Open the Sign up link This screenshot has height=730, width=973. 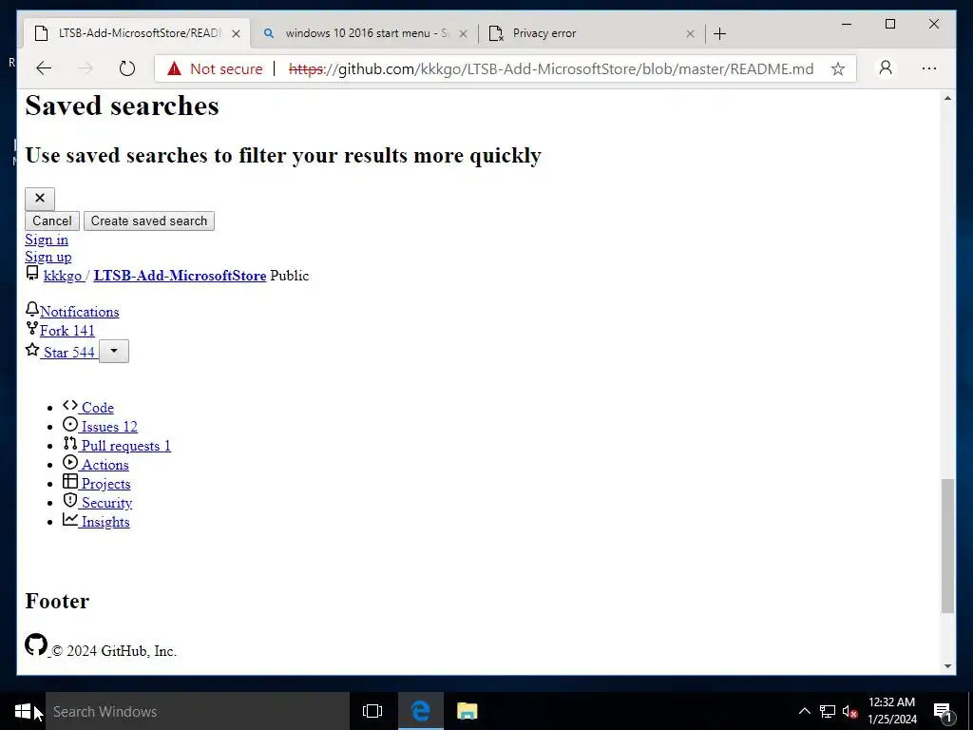(x=48, y=257)
